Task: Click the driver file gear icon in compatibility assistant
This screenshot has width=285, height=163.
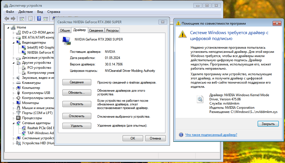Action: tap(200, 99)
